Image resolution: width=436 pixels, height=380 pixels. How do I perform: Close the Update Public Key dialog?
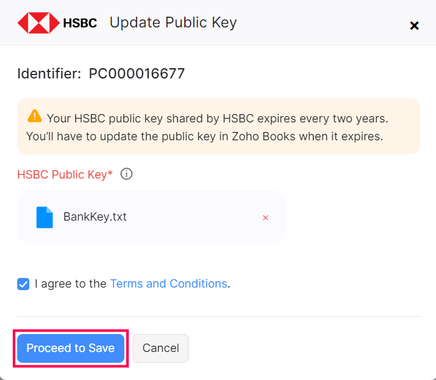pyautogui.click(x=414, y=26)
